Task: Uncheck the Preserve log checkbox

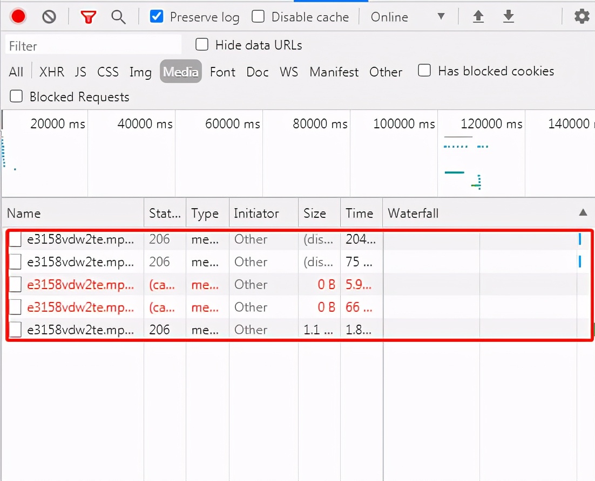Action: tap(157, 17)
